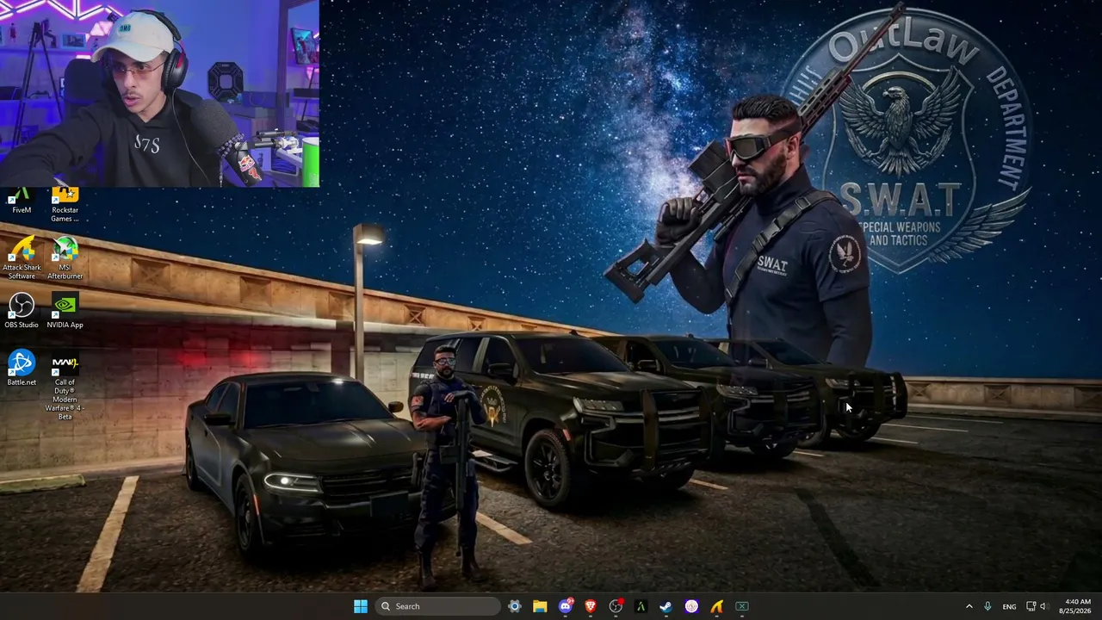Open the green A-logo app in taskbar
1102x620 pixels.
coord(641,606)
